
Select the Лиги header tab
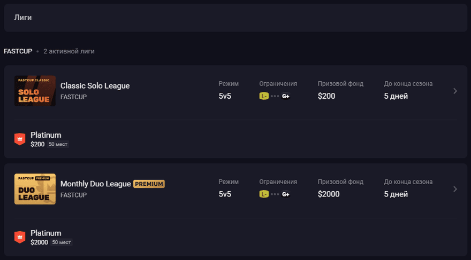tap(23, 18)
